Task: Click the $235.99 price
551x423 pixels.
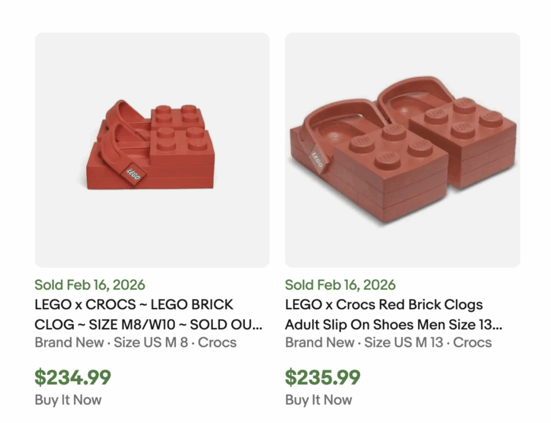Action: pyautogui.click(x=323, y=377)
